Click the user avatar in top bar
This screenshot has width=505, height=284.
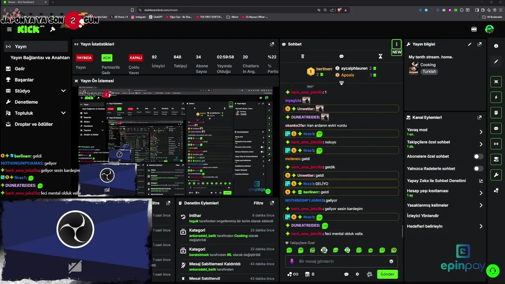pos(489,29)
